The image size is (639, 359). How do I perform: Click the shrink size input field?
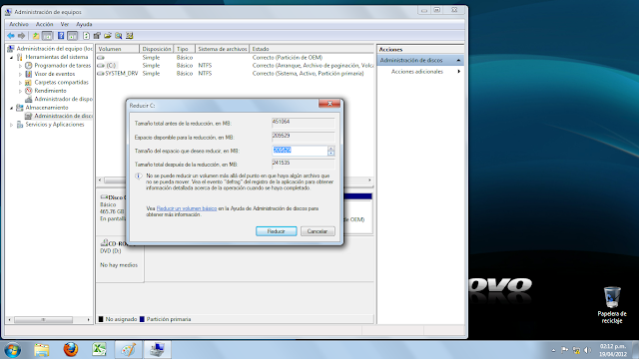point(300,151)
